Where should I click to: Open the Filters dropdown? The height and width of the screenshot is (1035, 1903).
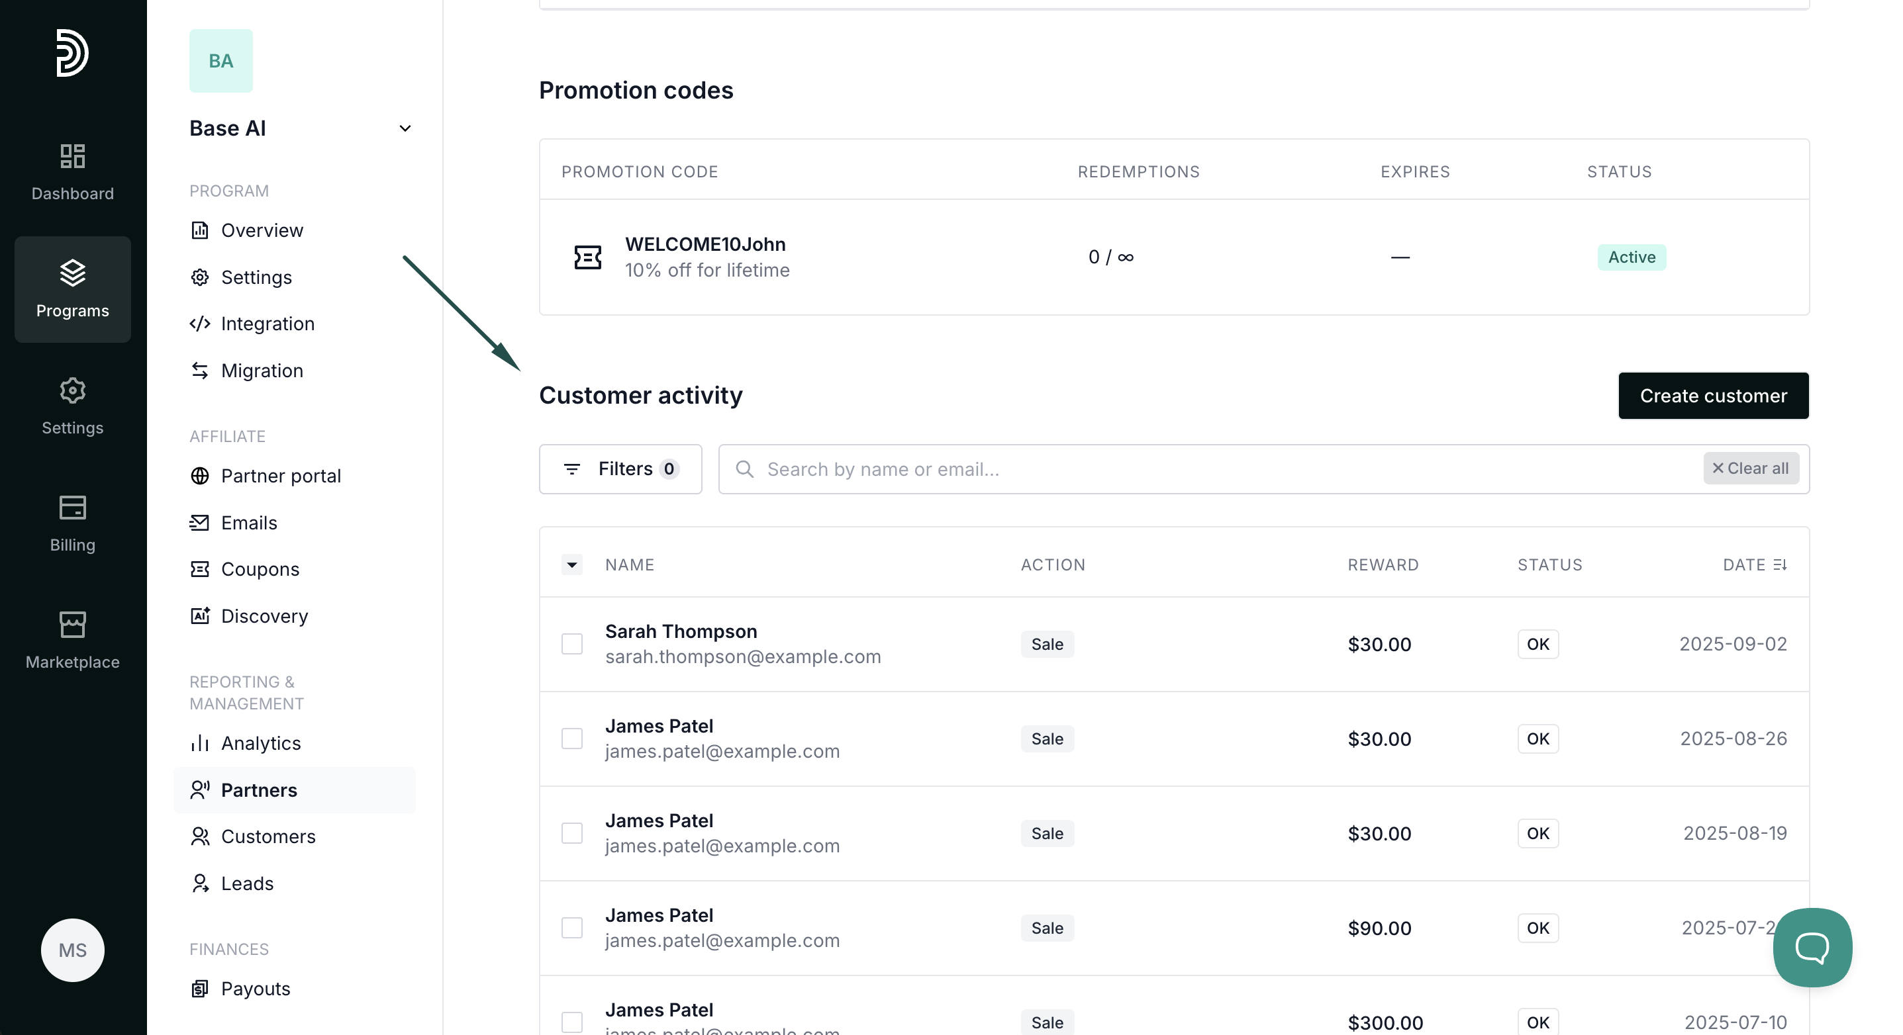coord(620,469)
